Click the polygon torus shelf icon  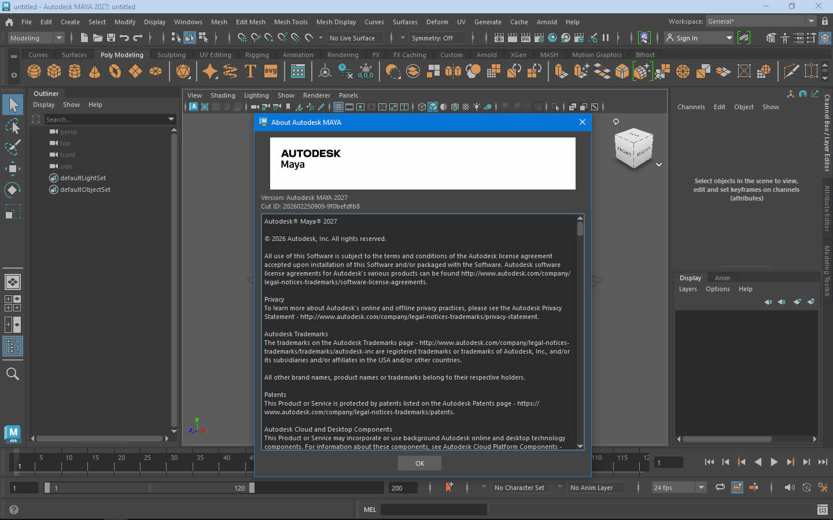pyautogui.click(x=115, y=71)
